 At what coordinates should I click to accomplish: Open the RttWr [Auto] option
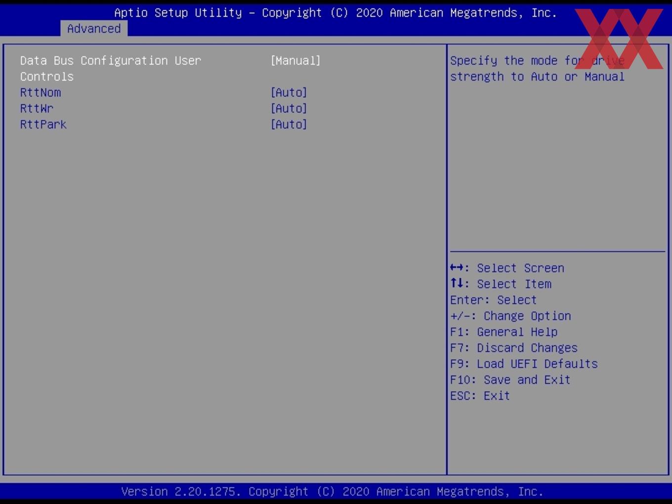[x=289, y=108]
